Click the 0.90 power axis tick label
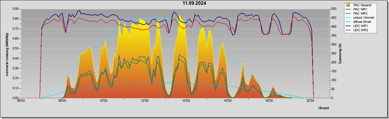Screen dimensions: 389x119 click(x=16, y=9)
